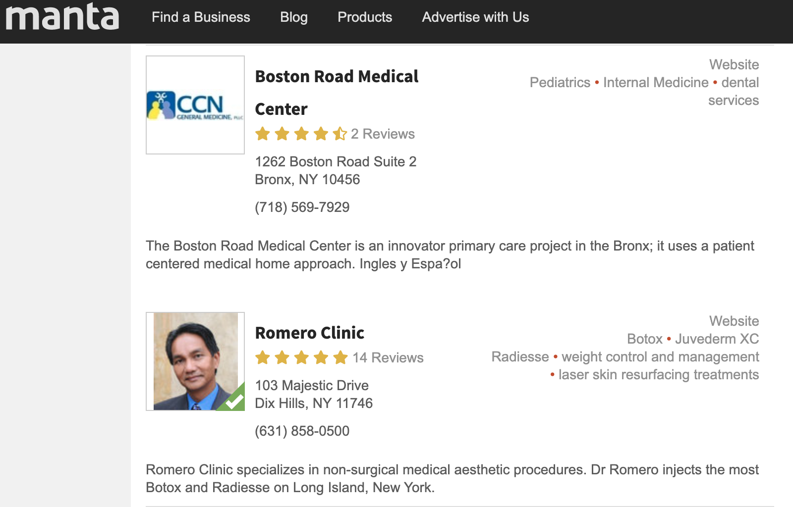Click Romero Clinic five-star rating
The image size is (793, 507).
(x=301, y=357)
